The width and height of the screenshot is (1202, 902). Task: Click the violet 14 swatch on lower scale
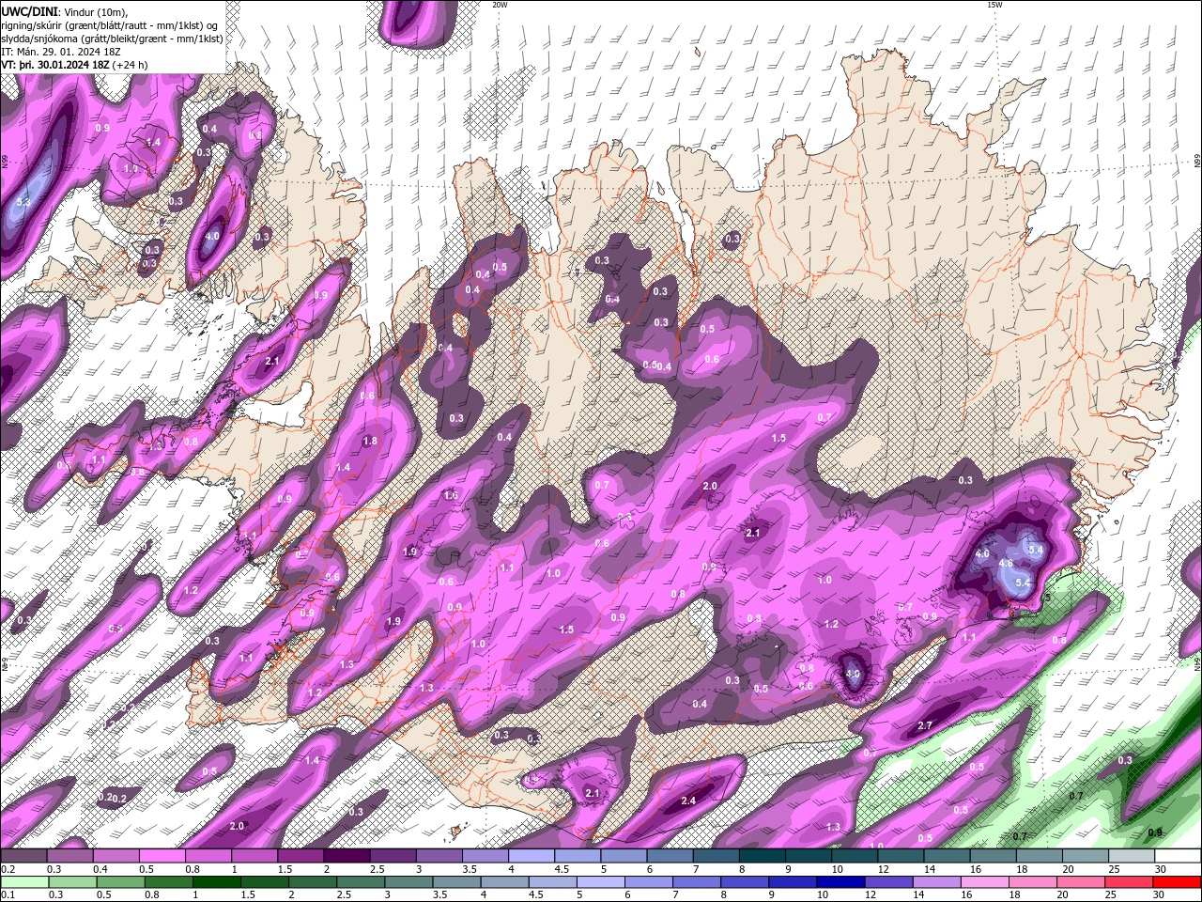(937, 882)
